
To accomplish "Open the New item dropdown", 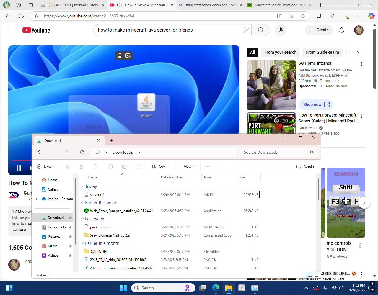I will [46, 167].
